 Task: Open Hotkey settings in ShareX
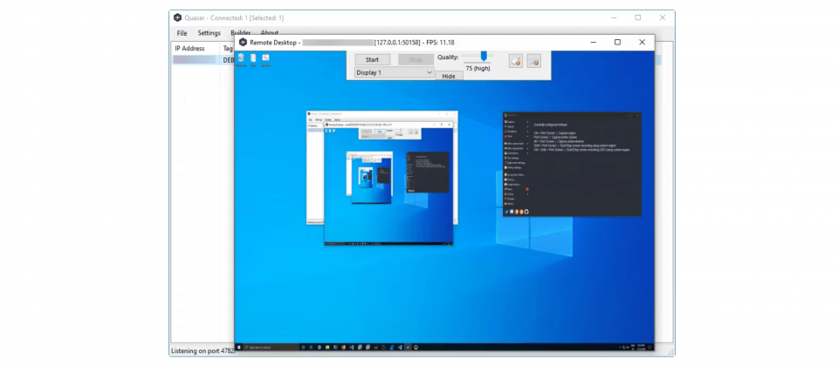pyautogui.click(x=513, y=167)
